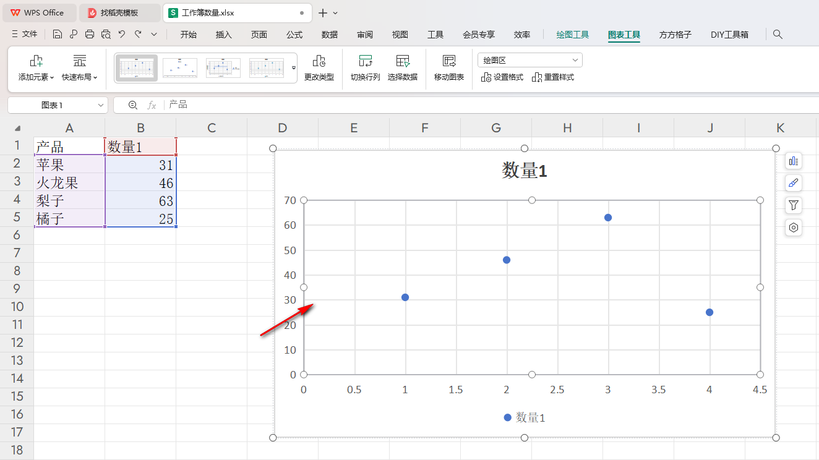Click 重置样式 reset style button
This screenshot has width=819, height=460.
coord(553,77)
